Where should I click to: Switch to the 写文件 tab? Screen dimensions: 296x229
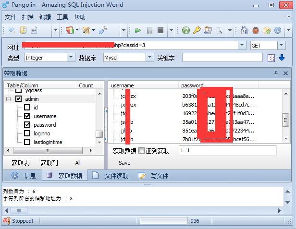[153, 176]
